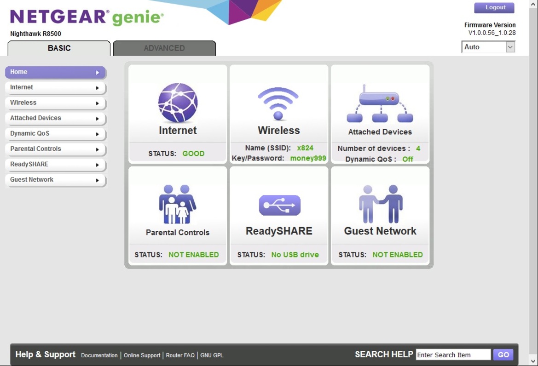Click the Parental Controls tile title
Viewport: 538px width, 366px height.
(x=177, y=232)
